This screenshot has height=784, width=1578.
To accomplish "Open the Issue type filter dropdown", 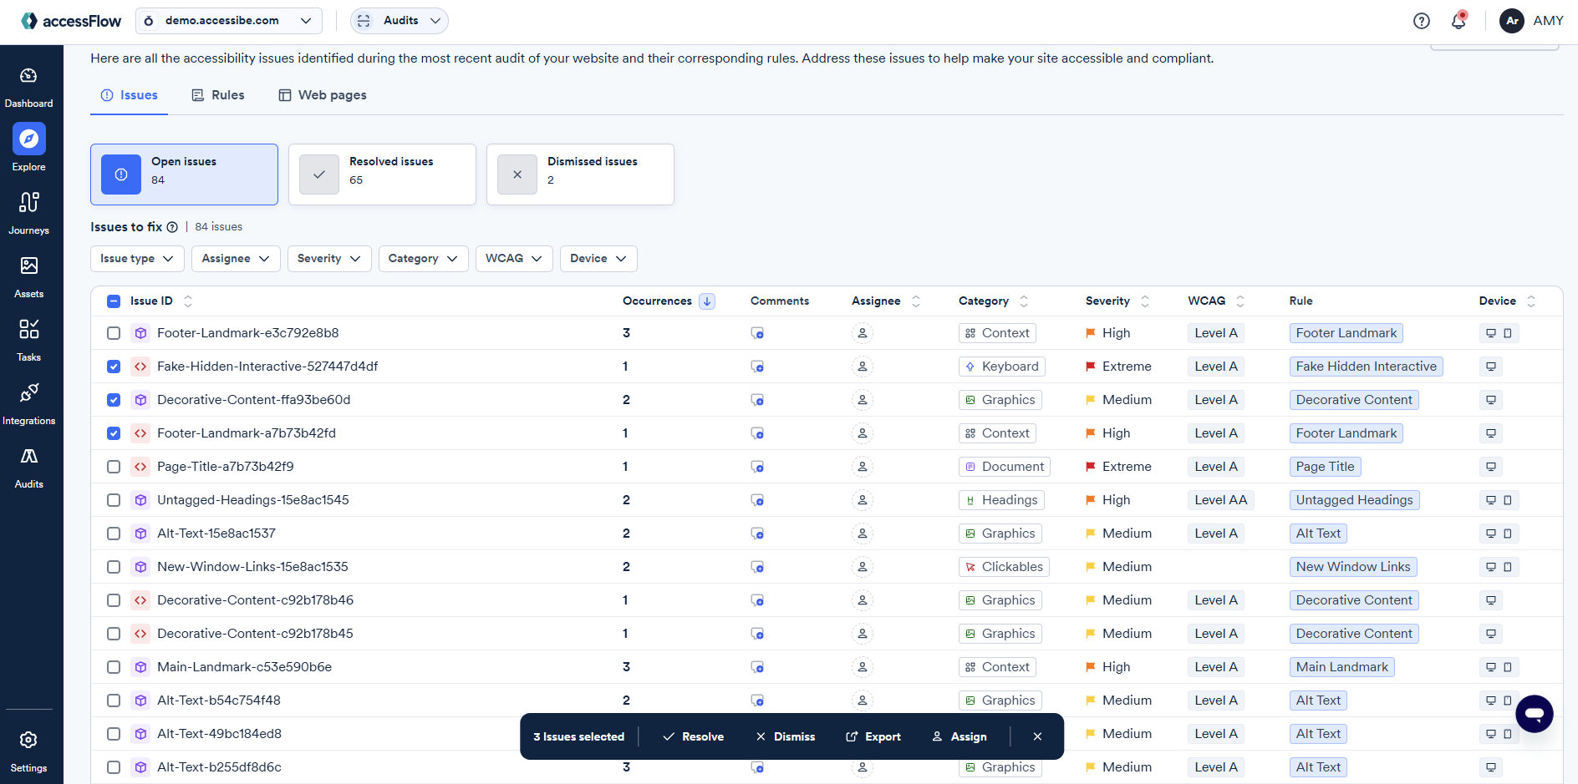I will (x=137, y=259).
